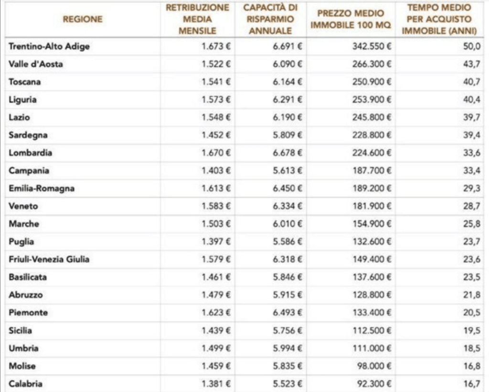The image size is (489, 392).
Task: Select the Emilia-Romagna row label
Action: point(42,188)
